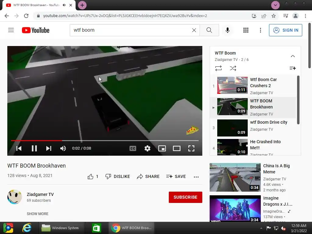312x234 pixels.
Task: Go back in browser
Action: coord(7,16)
